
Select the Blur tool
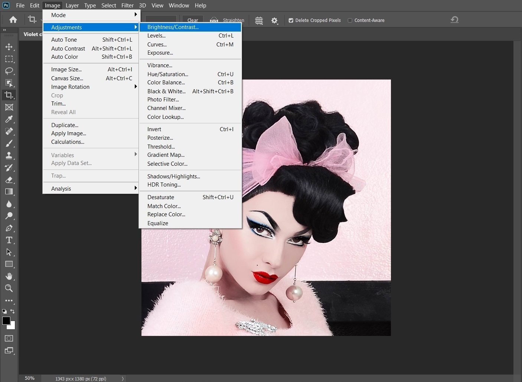(x=9, y=204)
